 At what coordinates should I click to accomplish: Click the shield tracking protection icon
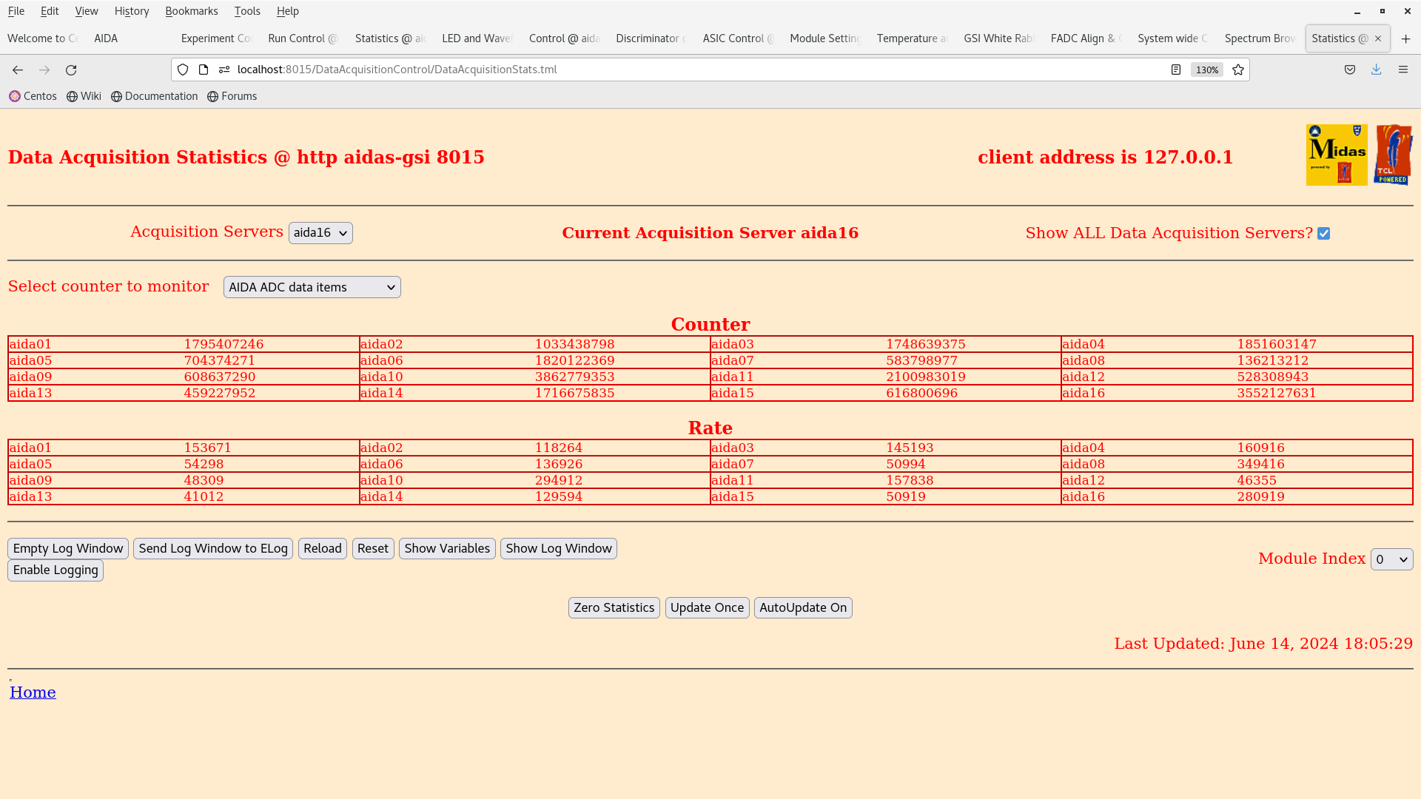tap(183, 70)
